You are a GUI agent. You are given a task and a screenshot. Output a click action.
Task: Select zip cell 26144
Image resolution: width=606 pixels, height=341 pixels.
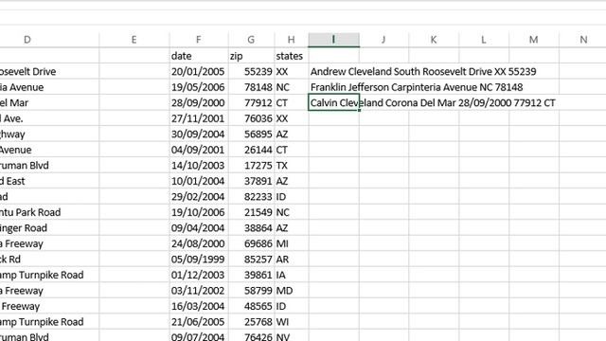pyautogui.click(x=251, y=150)
